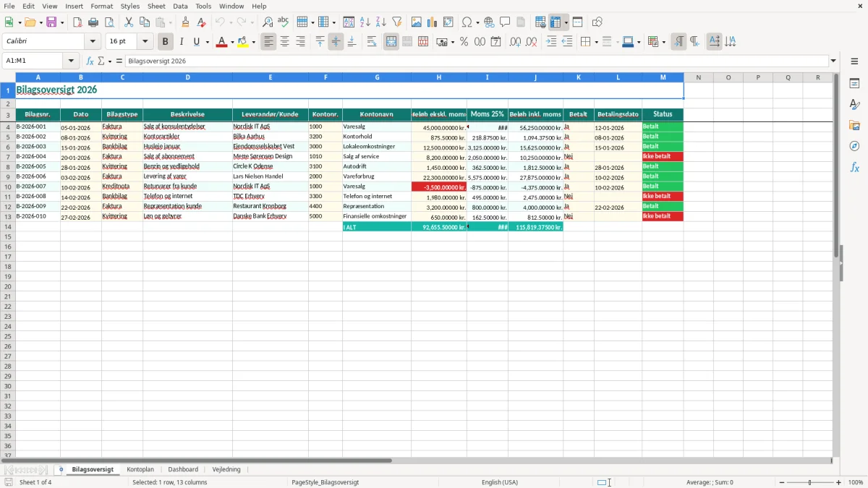Screen dimensions: 868x488
Task: Sort descending Z to A
Action: pos(381,22)
